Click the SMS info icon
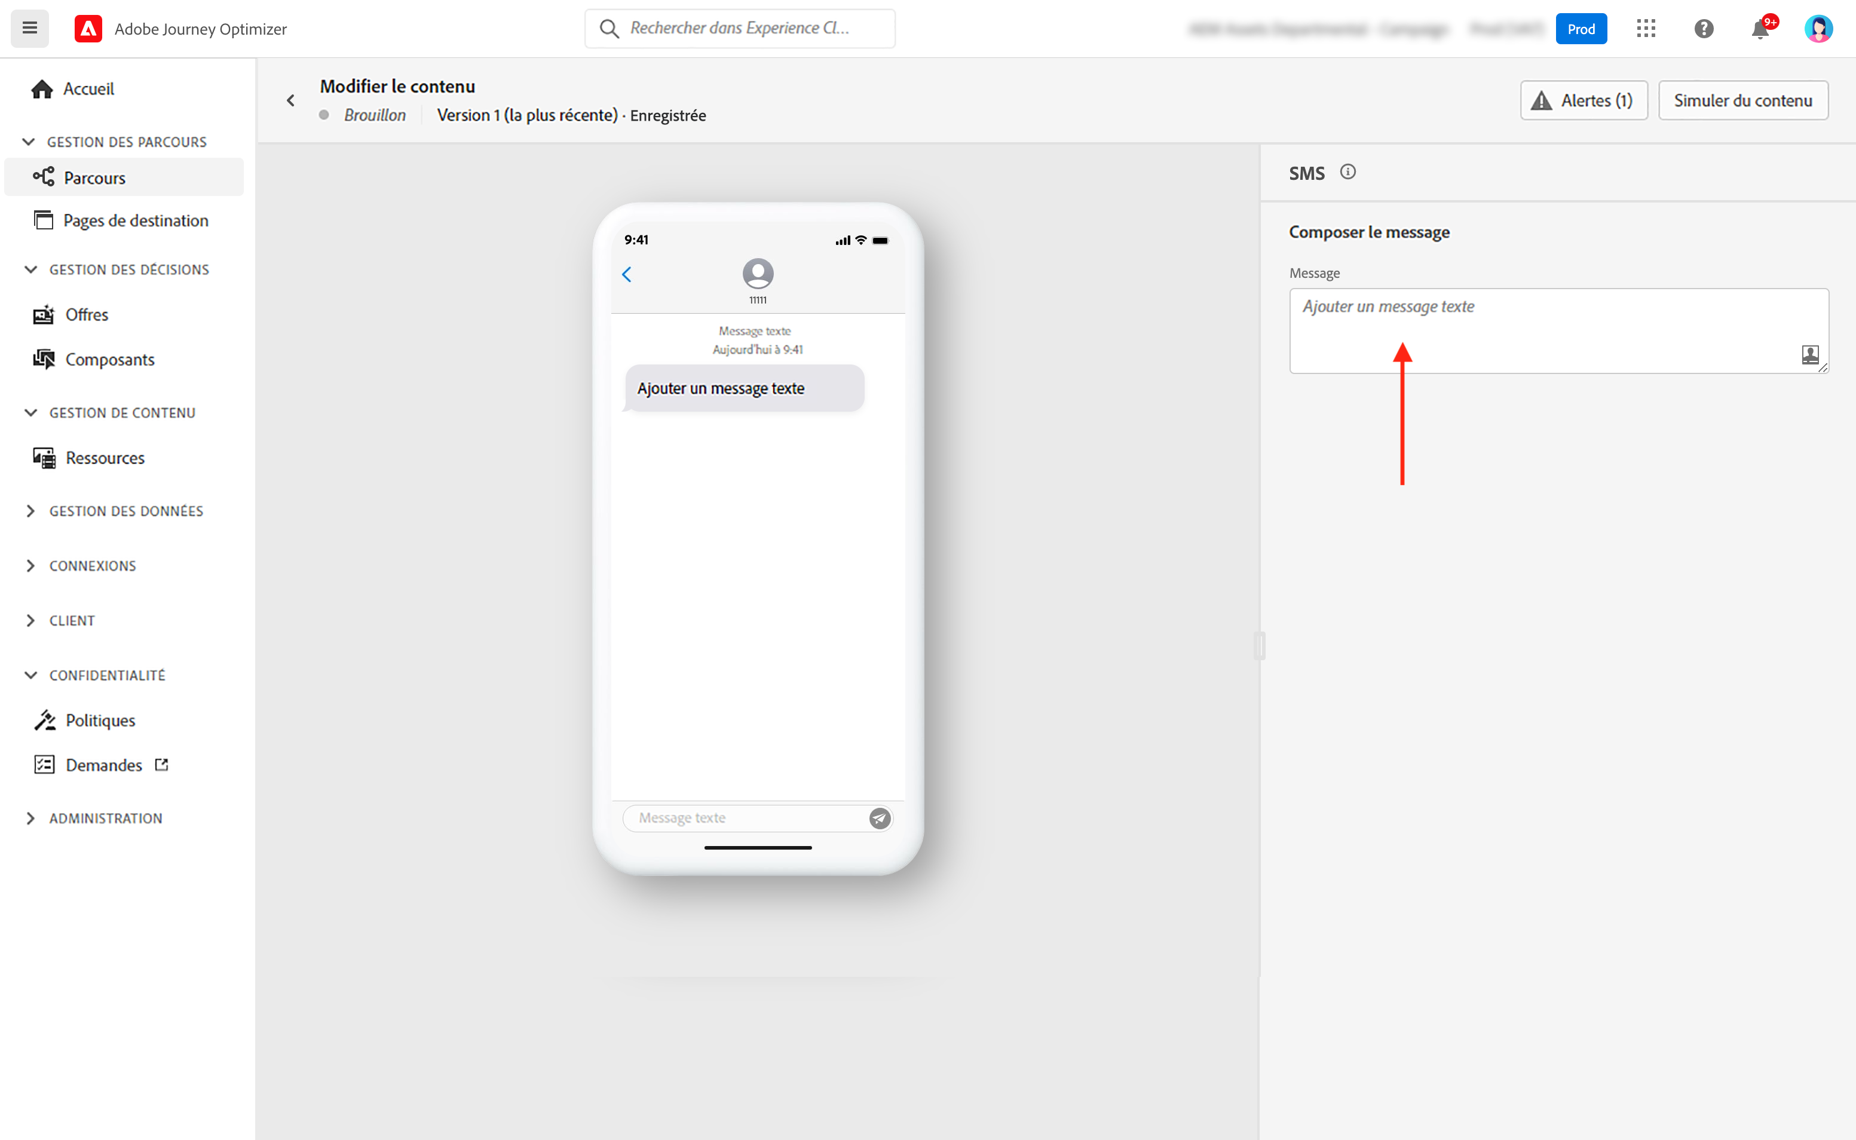1856x1140 pixels. coord(1347,172)
